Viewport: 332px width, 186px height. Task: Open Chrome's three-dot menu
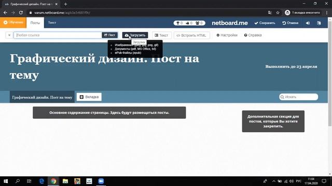[x=327, y=12]
